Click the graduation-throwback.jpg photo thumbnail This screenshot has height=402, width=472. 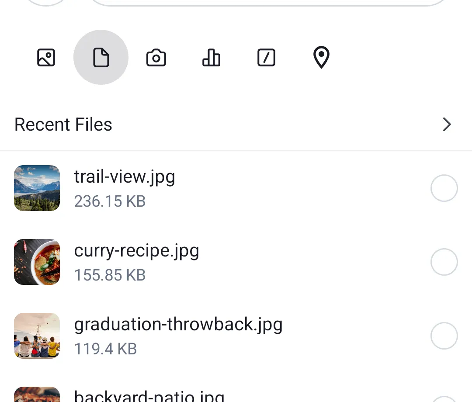[37, 336]
